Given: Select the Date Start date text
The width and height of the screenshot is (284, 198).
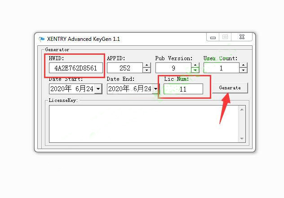Looking at the screenshot, I should pyautogui.click(x=72, y=89).
